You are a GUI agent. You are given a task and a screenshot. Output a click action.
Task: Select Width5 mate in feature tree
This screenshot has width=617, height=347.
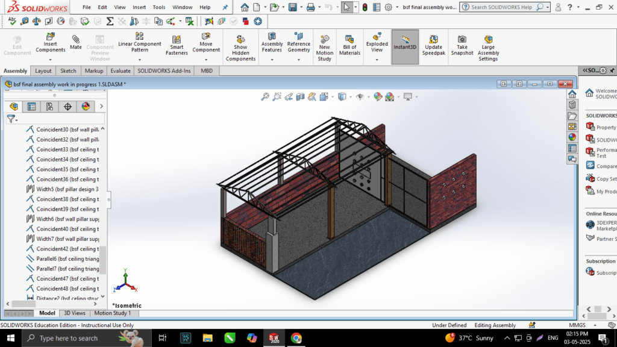(67, 189)
